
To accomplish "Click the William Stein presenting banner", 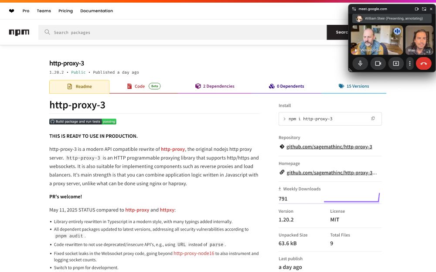I will coord(392,18).
